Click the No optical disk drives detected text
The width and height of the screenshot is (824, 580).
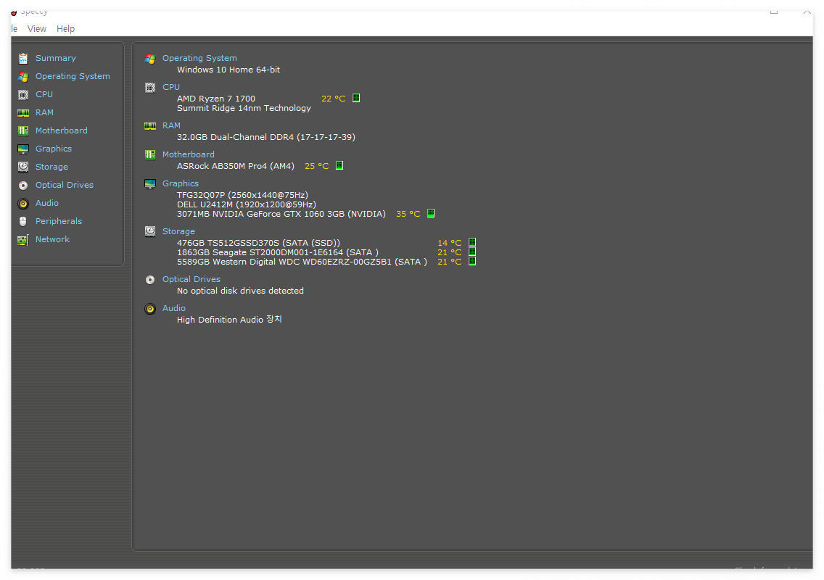240,291
